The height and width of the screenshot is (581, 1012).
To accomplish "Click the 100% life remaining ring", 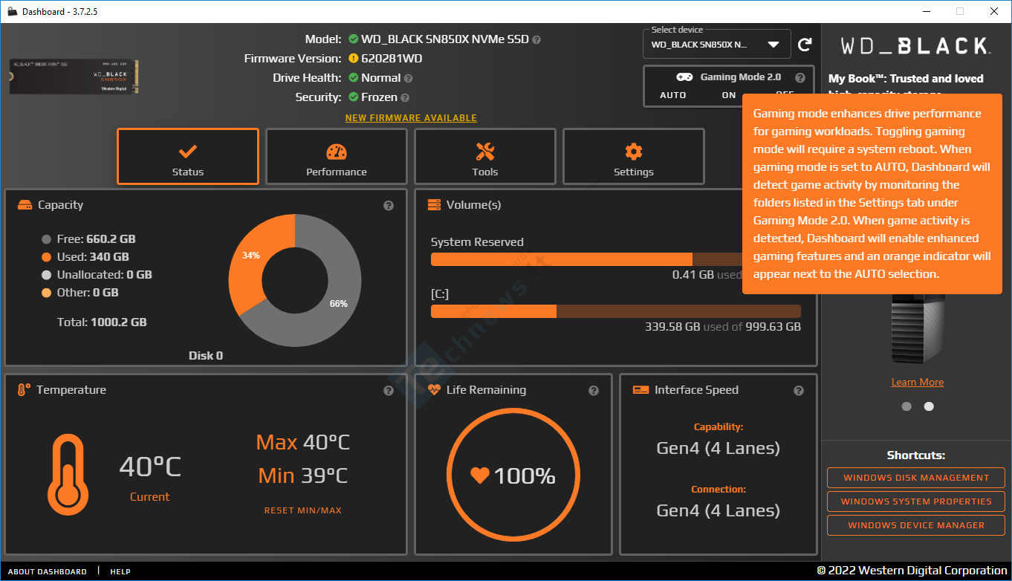I will tap(513, 475).
